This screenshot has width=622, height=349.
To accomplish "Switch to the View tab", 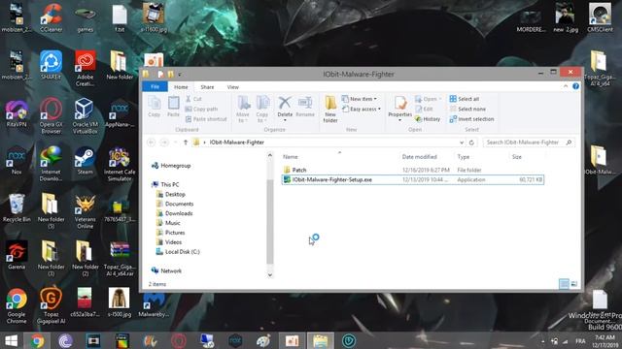I will (x=233, y=86).
